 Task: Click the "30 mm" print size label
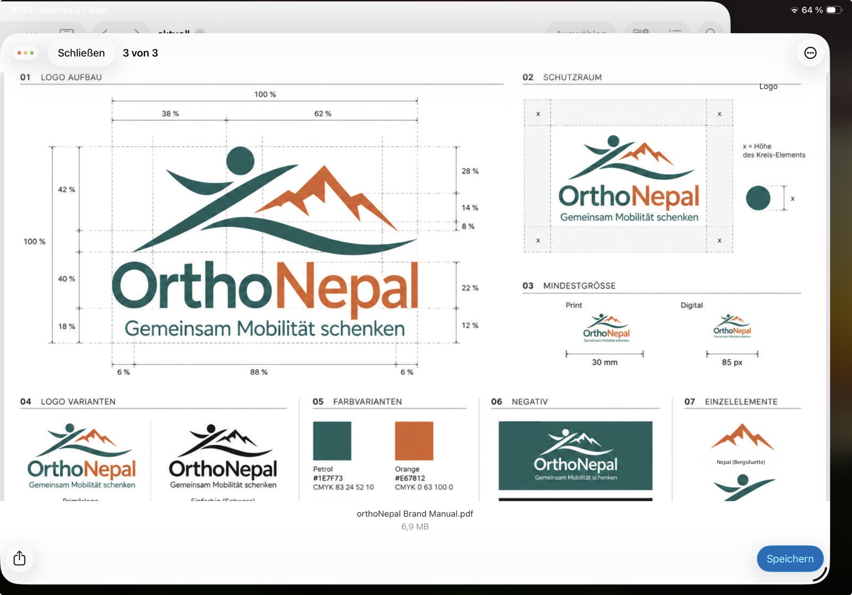pyautogui.click(x=605, y=362)
